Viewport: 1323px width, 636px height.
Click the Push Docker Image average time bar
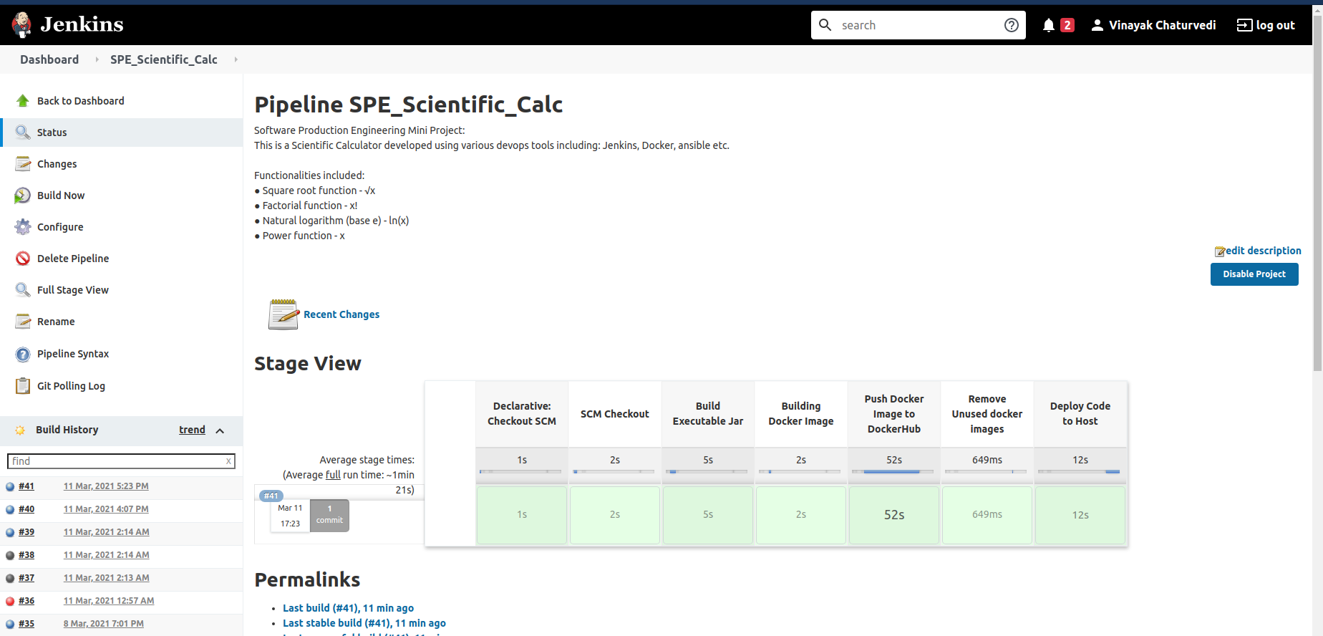tap(894, 471)
